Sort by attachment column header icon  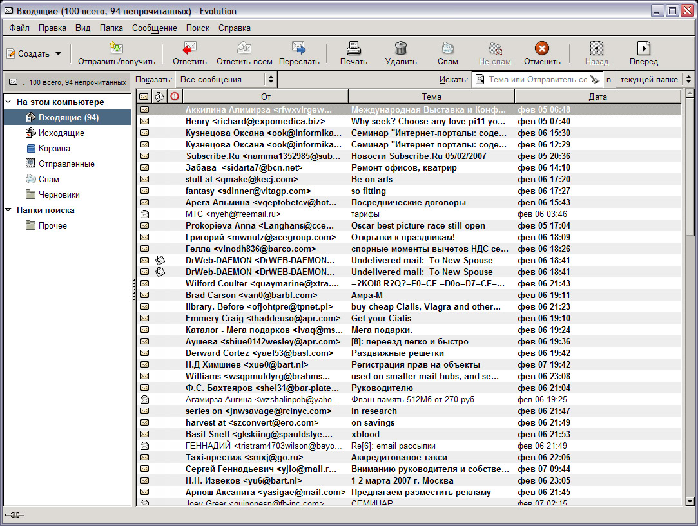click(159, 97)
